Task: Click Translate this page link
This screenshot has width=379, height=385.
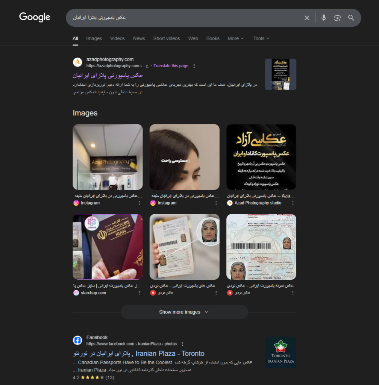Action: pos(171,66)
